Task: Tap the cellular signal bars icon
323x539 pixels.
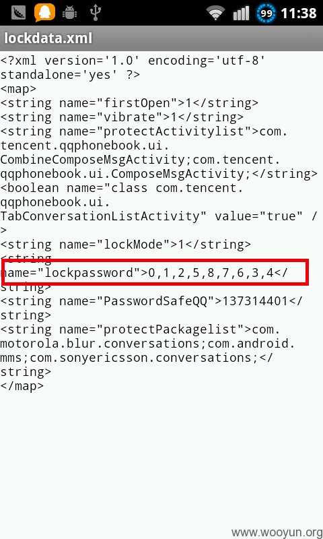Action: coord(241,13)
